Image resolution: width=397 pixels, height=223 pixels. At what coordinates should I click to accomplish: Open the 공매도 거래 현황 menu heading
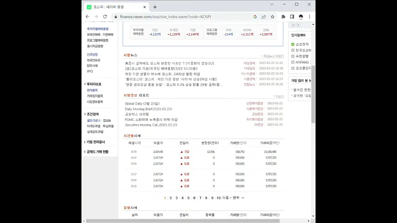point(98,152)
